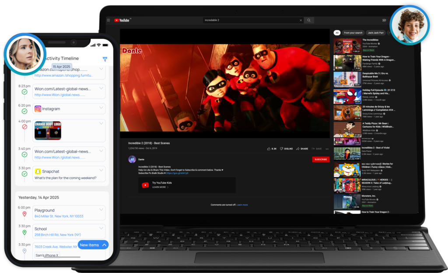The width and height of the screenshot is (448, 273).
Task: Click the red Subscribe button
Action: (x=321, y=159)
